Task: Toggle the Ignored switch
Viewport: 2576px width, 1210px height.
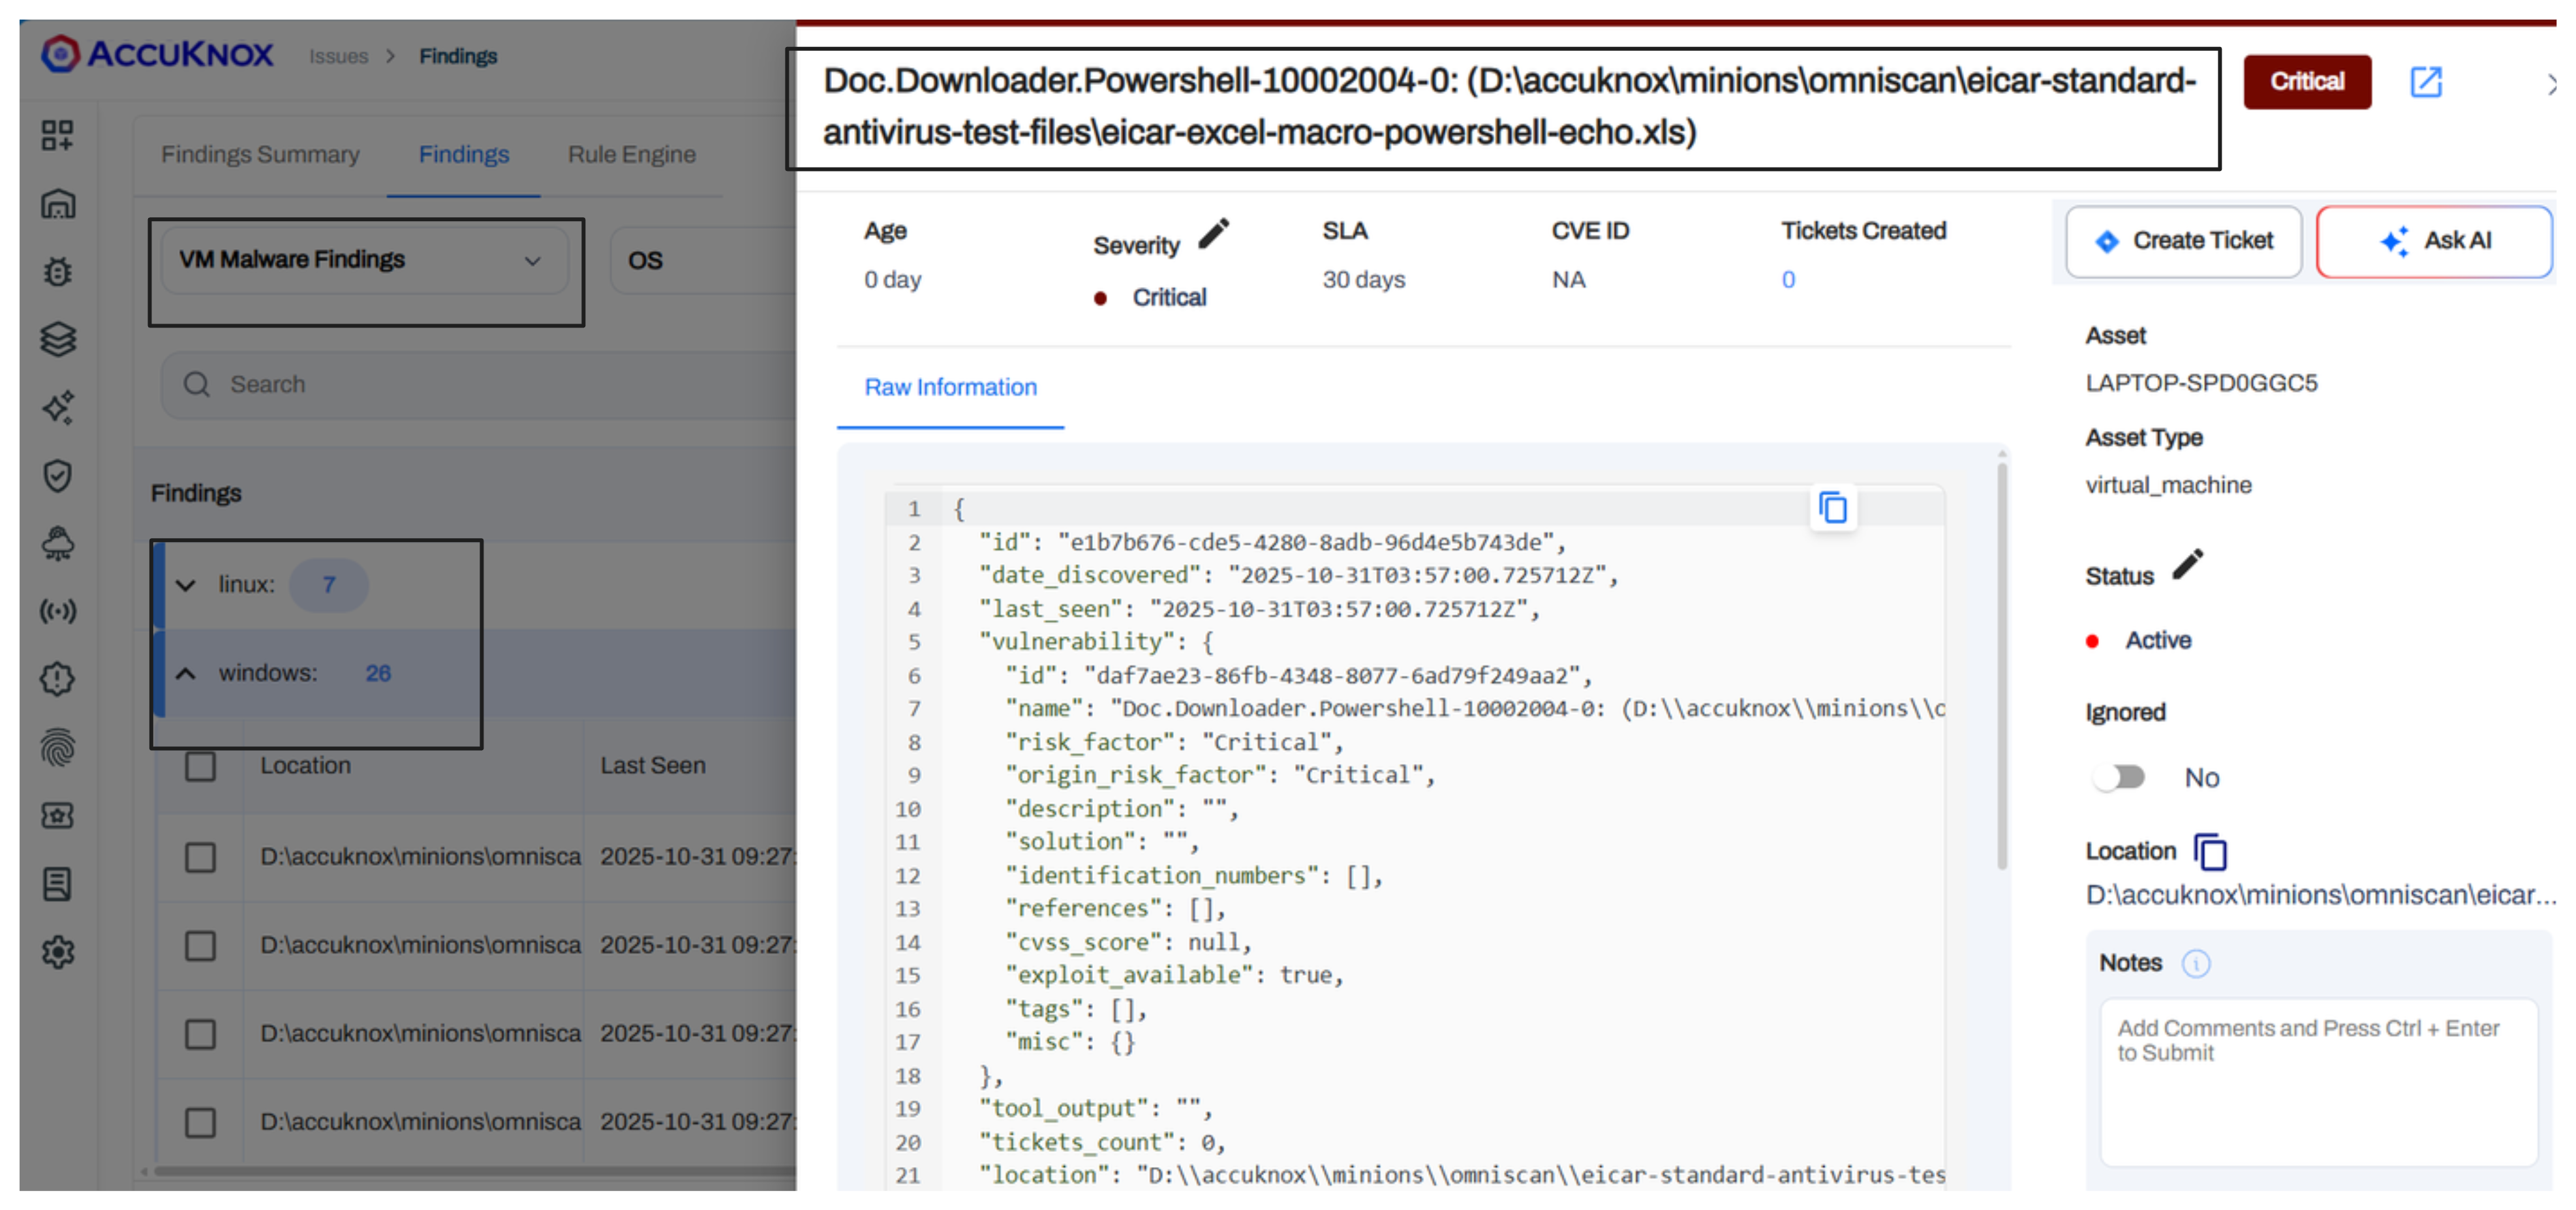Action: (x=2119, y=777)
